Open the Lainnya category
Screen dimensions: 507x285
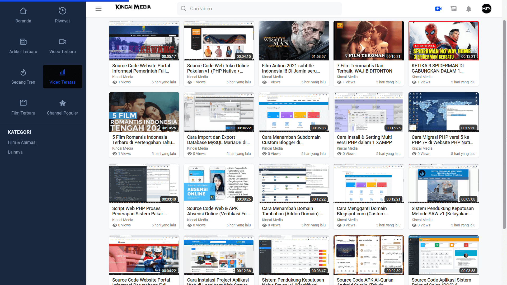(x=15, y=152)
